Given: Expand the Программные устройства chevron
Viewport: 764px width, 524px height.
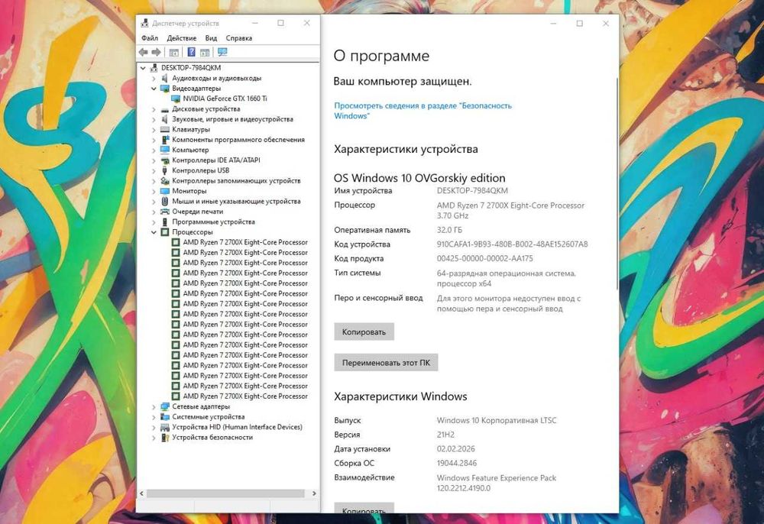Looking at the screenshot, I should [154, 222].
